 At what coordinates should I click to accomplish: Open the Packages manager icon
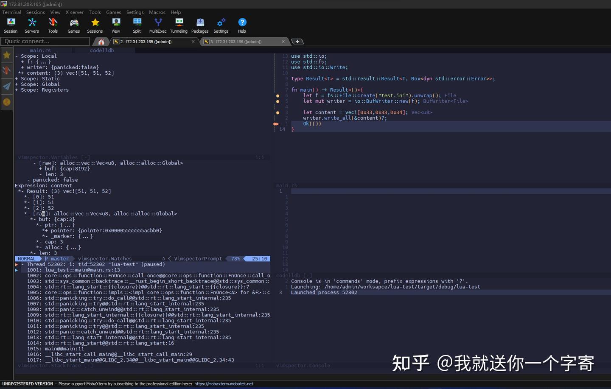199,25
